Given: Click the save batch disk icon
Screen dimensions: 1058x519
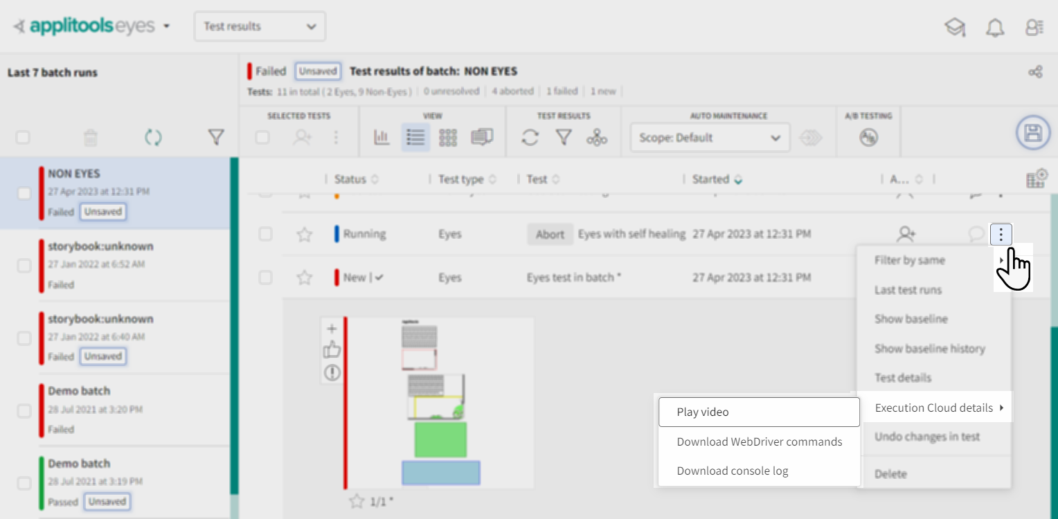Looking at the screenshot, I should (1032, 133).
